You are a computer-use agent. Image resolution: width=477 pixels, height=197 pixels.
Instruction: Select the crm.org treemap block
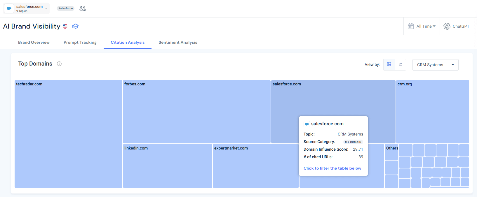432,112
